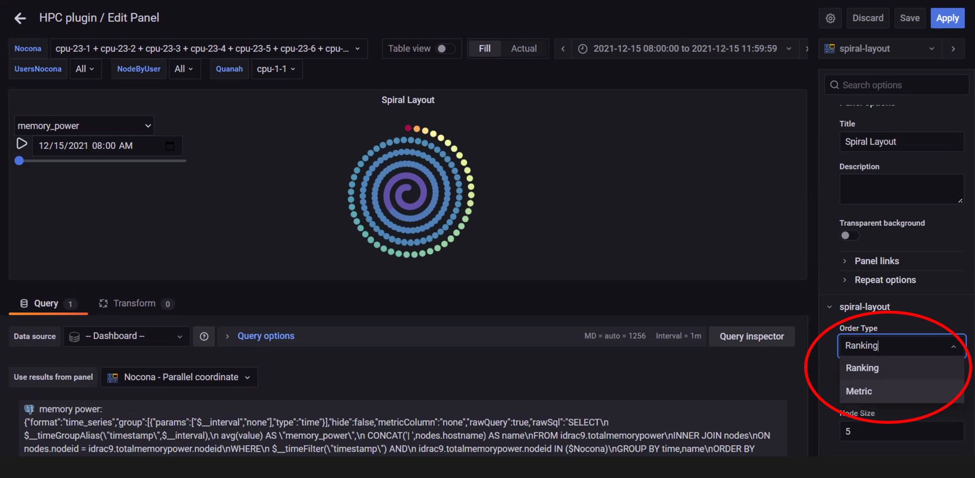
Task: Play the spiral animation
Action: pos(21,144)
